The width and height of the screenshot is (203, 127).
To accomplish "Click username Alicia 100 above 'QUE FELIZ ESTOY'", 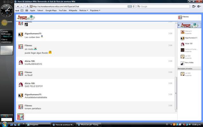I will click(x=30, y=83).
